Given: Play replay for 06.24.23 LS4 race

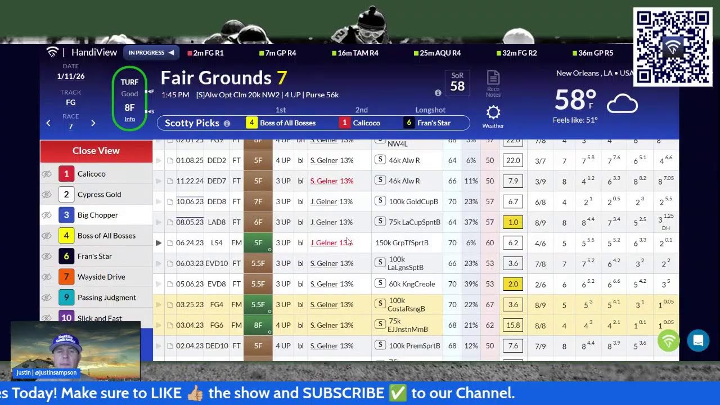Looking at the screenshot, I should click(159, 243).
